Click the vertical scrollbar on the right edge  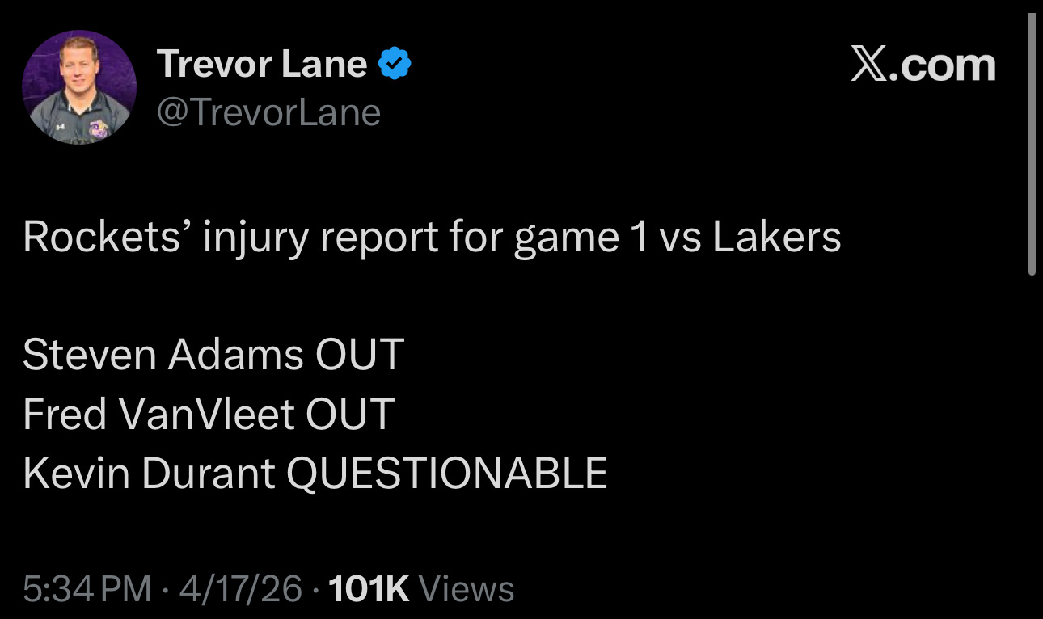tap(1032, 145)
